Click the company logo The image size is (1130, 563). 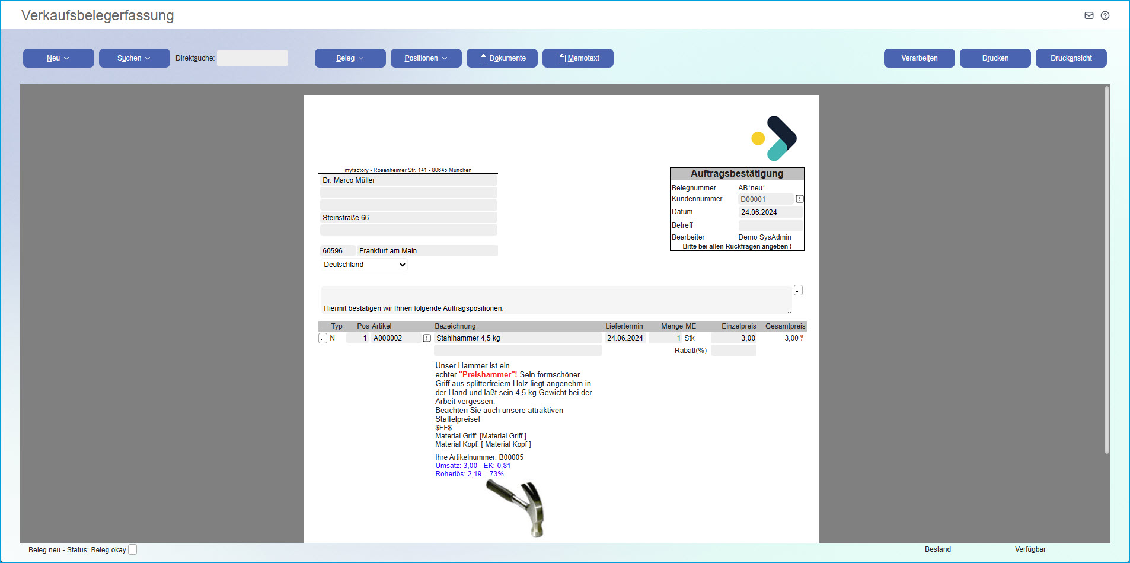(x=774, y=138)
